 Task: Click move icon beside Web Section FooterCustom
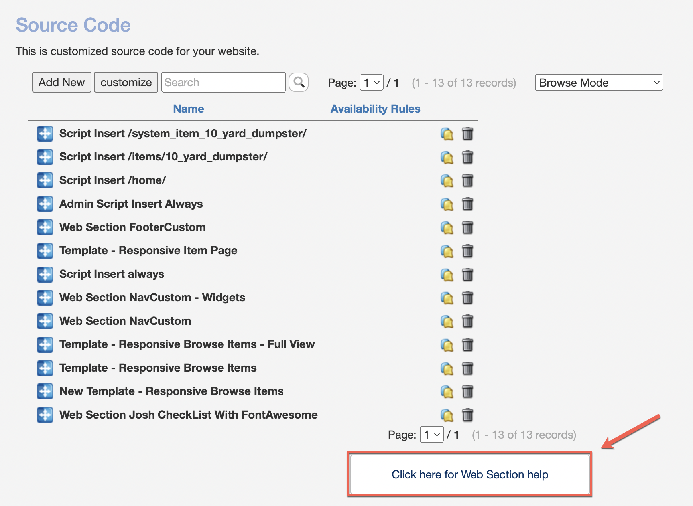[45, 227]
